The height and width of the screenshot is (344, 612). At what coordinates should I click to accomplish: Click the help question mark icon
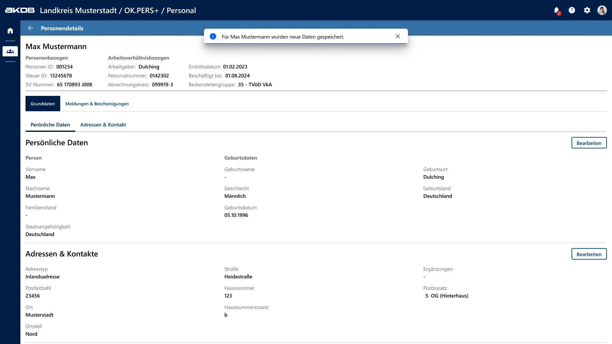572,10
